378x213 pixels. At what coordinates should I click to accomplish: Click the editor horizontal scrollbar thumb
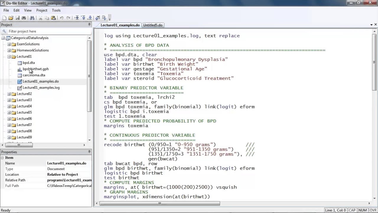pyautogui.click(x=160, y=203)
